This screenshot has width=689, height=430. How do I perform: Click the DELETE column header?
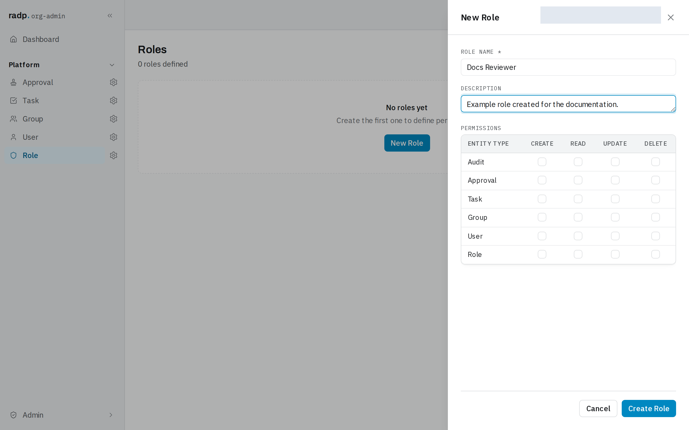point(655,144)
